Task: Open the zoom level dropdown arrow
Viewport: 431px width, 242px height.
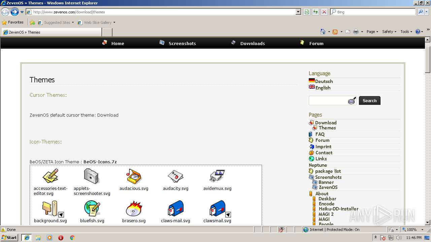Action: [422, 230]
